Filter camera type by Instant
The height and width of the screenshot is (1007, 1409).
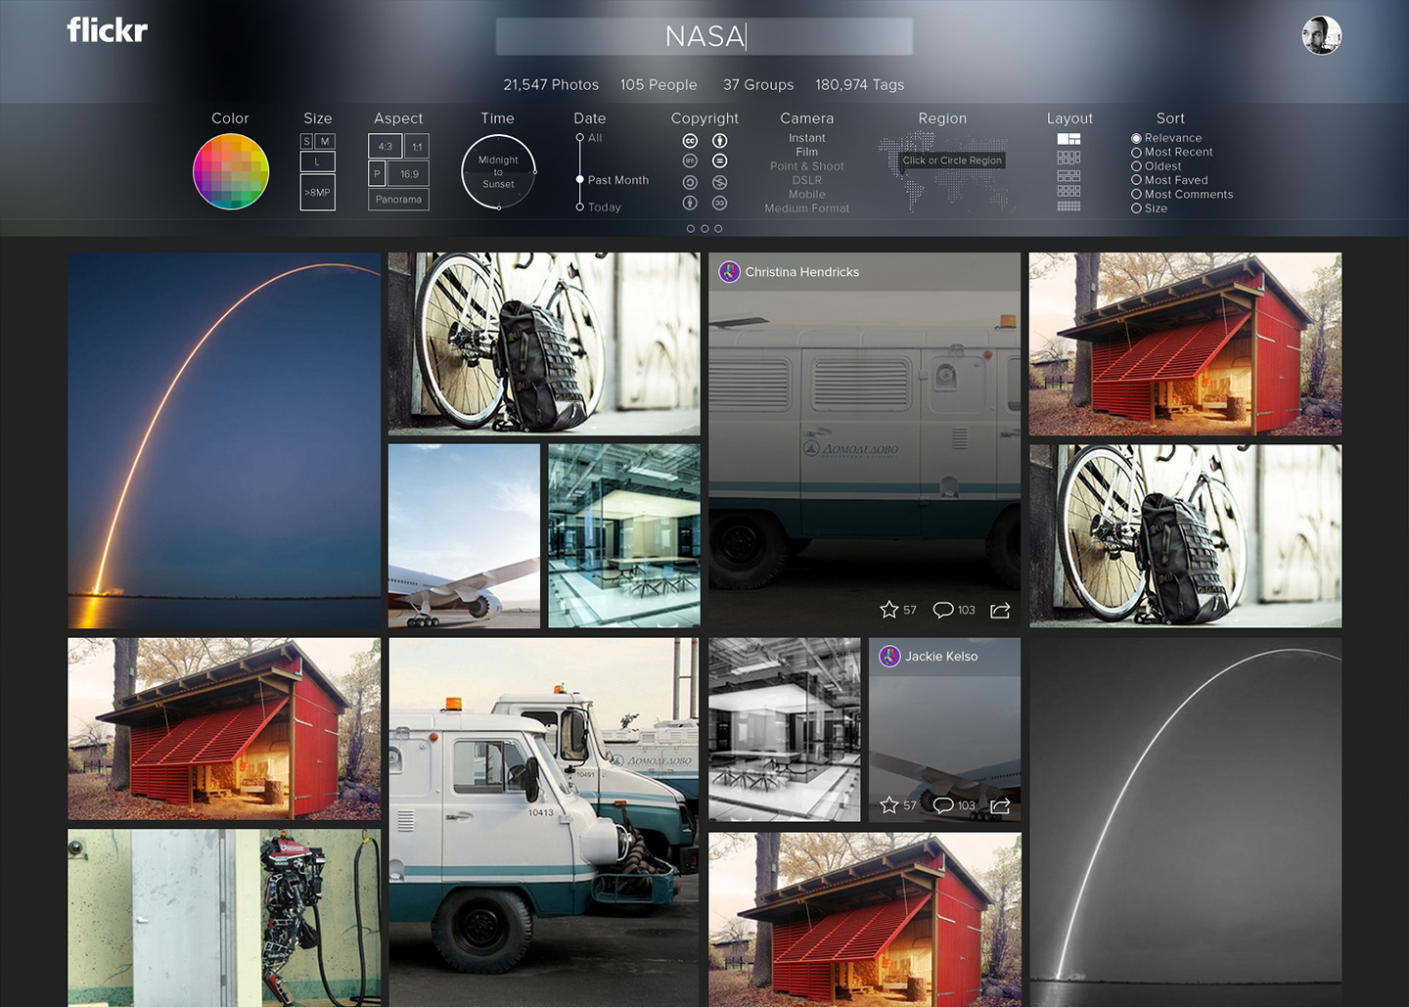(x=807, y=138)
